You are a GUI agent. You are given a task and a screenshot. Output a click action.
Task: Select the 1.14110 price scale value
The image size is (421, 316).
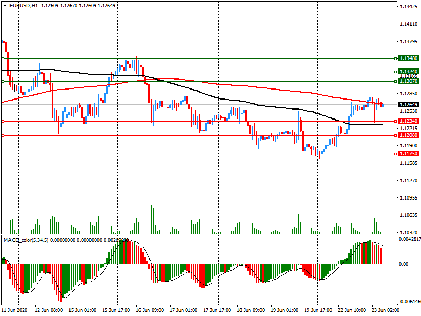click(409, 24)
